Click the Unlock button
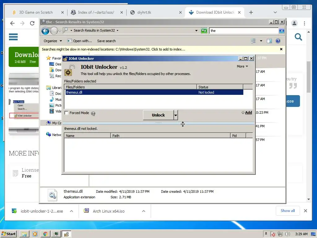317x238 pixels. pyautogui.click(x=158, y=115)
